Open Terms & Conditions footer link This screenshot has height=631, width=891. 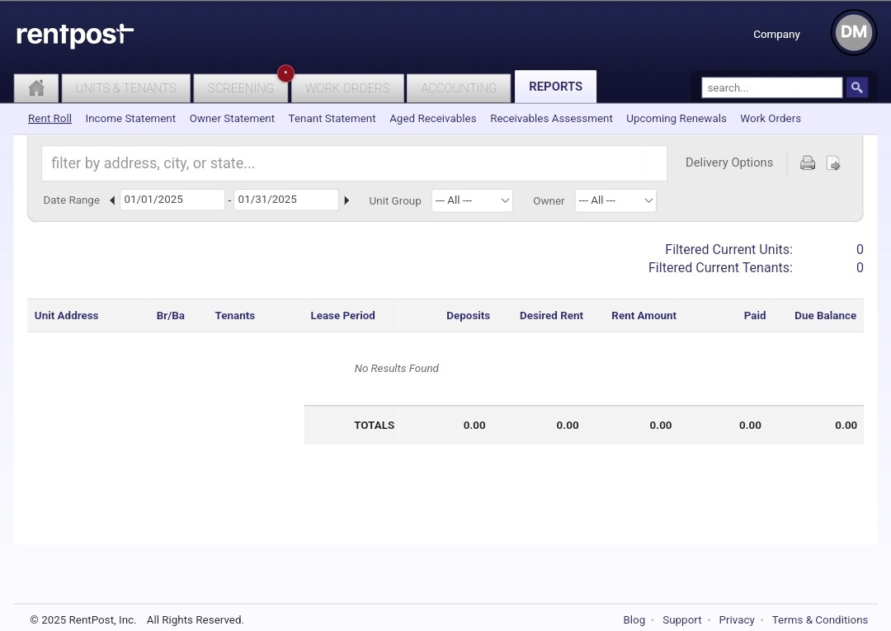(819, 620)
